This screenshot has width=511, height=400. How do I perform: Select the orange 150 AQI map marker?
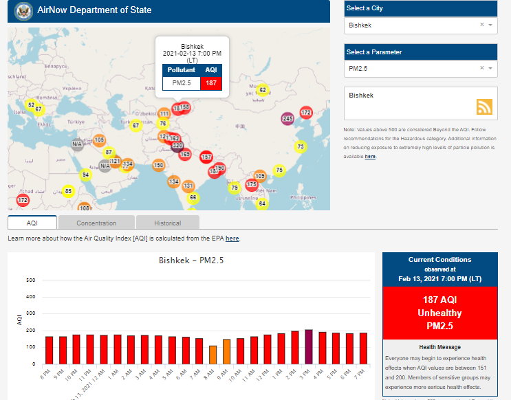click(x=159, y=165)
